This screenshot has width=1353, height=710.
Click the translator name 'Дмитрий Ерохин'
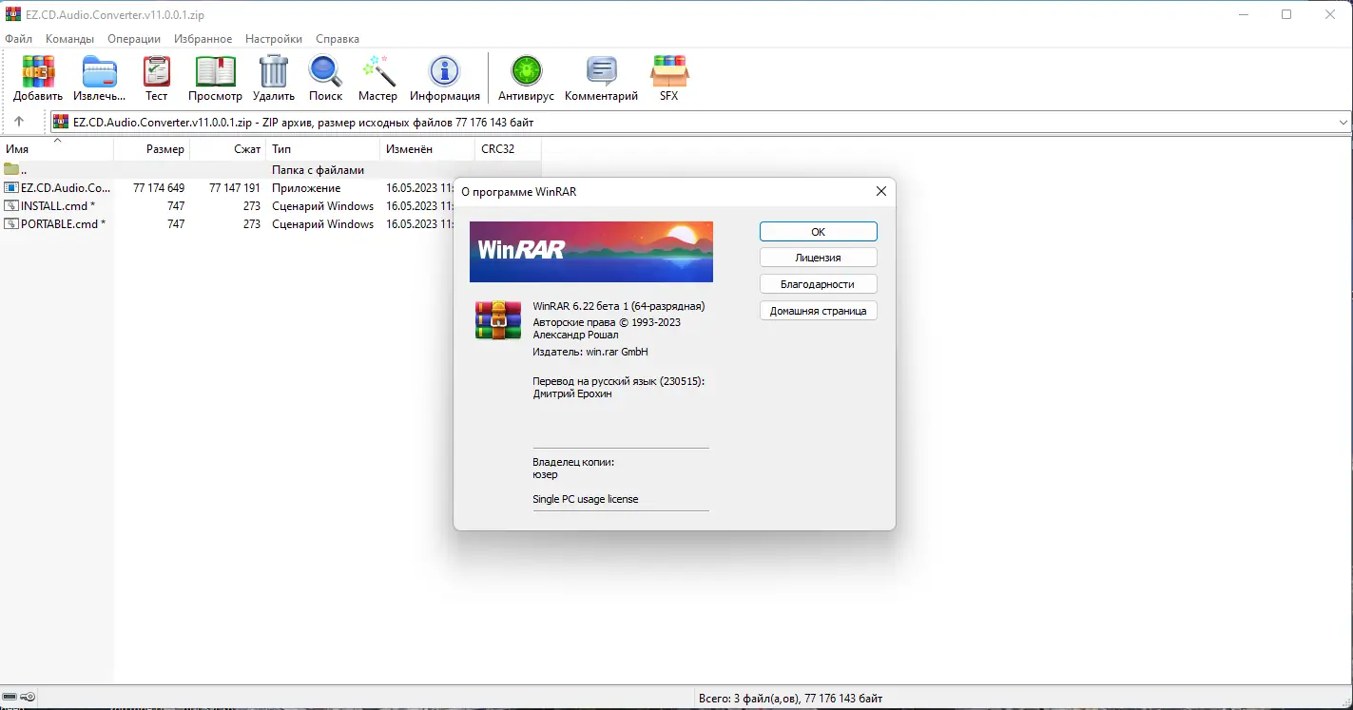pyautogui.click(x=573, y=393)
